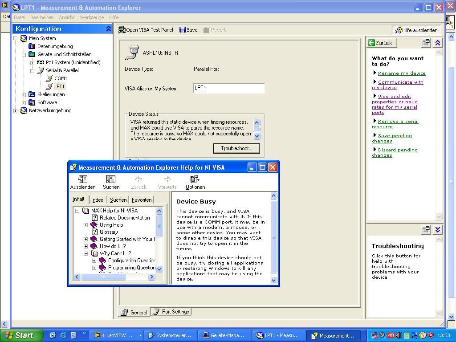Click the window icon in the Troubleshooting pane header

pyautogui.click(x=426, y=230)
